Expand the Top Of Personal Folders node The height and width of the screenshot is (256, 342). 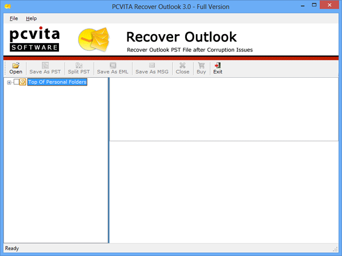9,82
